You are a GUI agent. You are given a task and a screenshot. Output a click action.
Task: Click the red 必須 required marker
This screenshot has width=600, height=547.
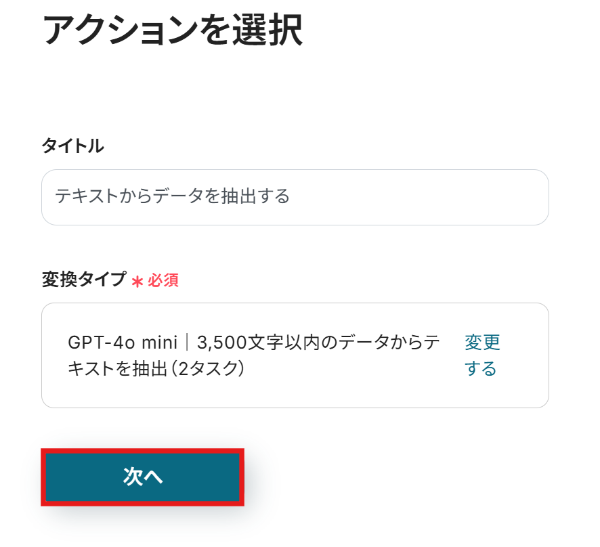pyautogui.click(x=163, y=280)
